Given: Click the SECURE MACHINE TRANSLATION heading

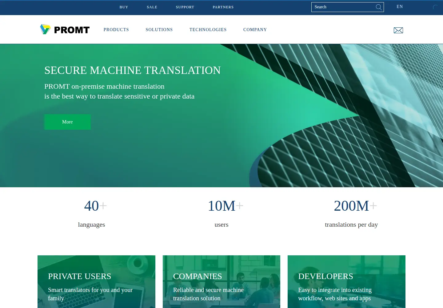Looking at the screenshot, I should click(x=133, y=70).
